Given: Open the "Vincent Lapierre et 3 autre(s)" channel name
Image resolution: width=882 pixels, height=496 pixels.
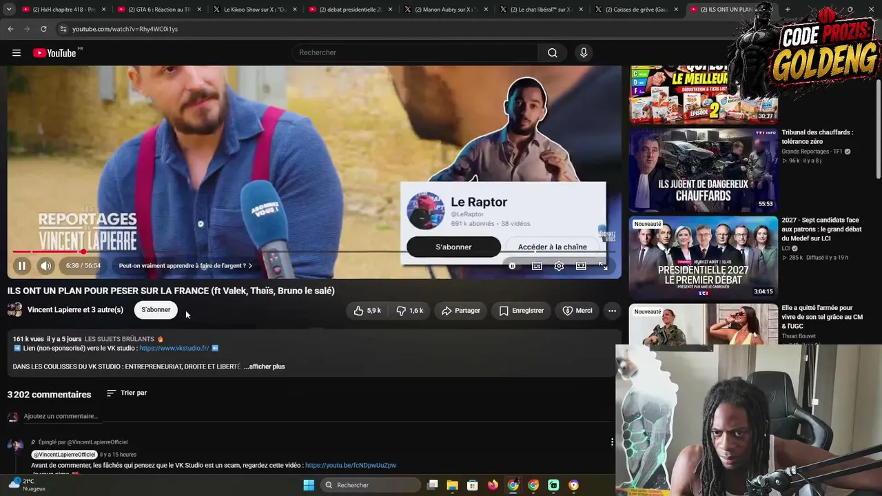Looking at the screenshot, I should click(x=75, y=310).
